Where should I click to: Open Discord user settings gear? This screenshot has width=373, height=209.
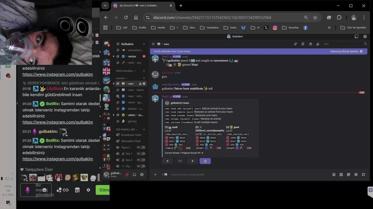pos(142,174)
